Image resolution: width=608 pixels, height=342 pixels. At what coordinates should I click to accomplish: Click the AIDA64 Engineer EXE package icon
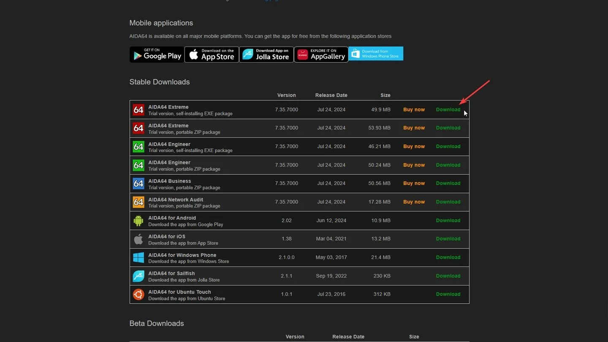point(138,147)
